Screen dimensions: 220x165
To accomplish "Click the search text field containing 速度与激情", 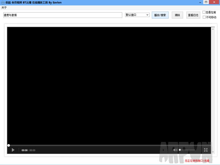I will coord(62,15).
